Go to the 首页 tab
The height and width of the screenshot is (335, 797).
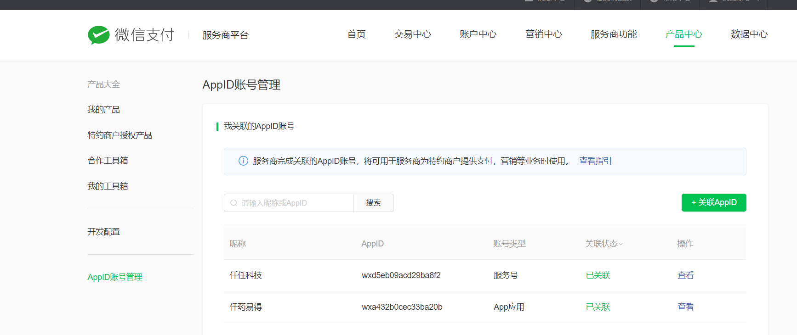click(356, 34)
